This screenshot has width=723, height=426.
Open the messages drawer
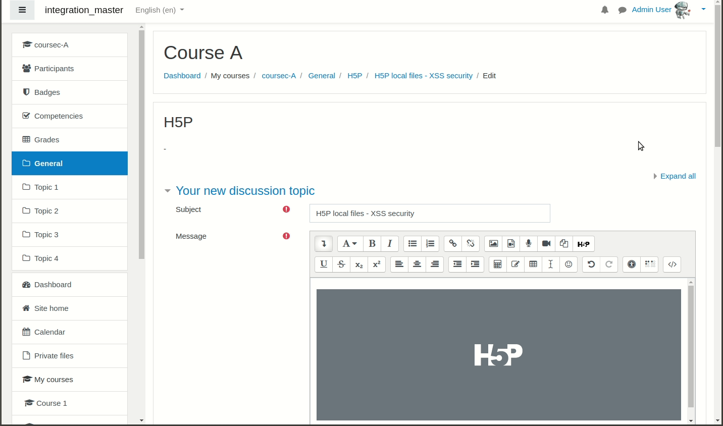tap(623, 10)
